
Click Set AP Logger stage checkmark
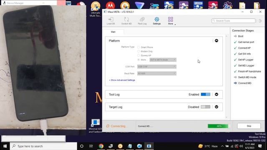235,60
